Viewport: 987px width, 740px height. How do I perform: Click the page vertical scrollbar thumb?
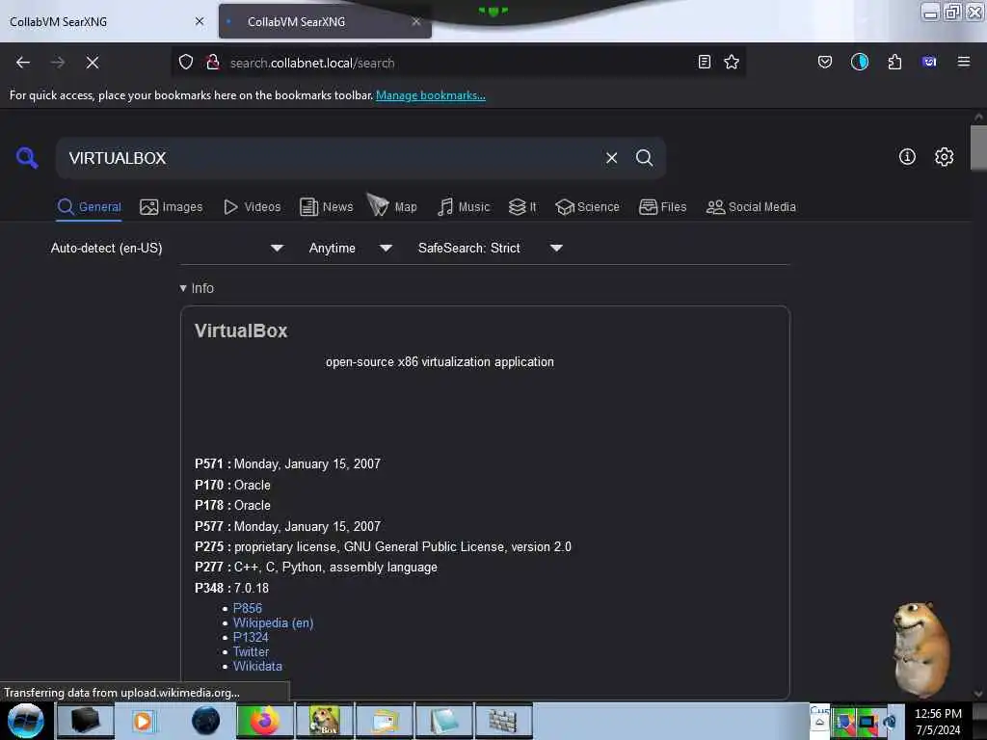(x=978, y=147)
